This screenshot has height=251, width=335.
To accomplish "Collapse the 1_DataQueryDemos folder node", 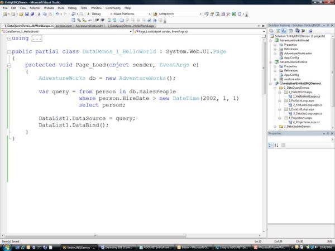I will coord(275,88).
